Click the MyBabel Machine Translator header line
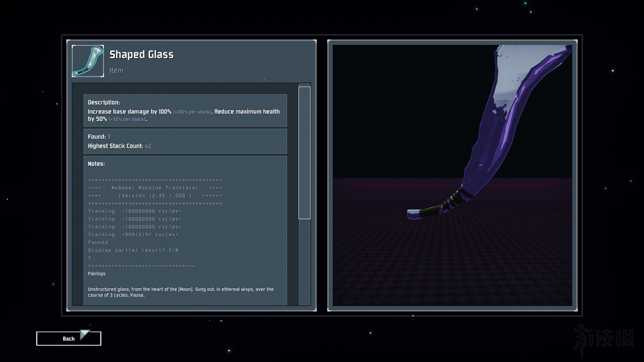Viewport: 644px width, 362px height. (x=155, y=188)
